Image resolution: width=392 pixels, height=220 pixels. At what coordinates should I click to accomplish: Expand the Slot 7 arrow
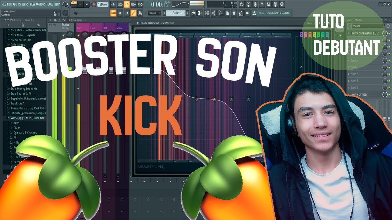[349, 74]
